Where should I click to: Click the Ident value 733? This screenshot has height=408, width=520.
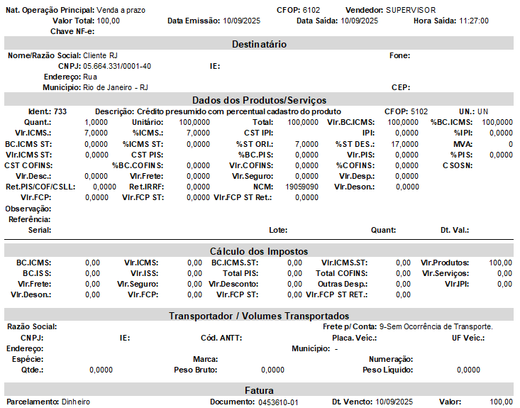[x=60, y=112]
